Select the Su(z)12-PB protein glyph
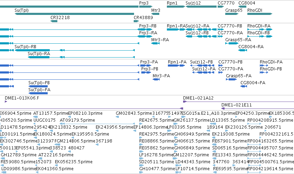 [202, 66]
